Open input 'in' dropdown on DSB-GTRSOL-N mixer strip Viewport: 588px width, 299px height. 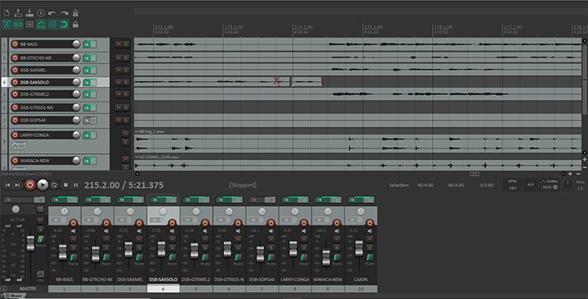point(223,220)
